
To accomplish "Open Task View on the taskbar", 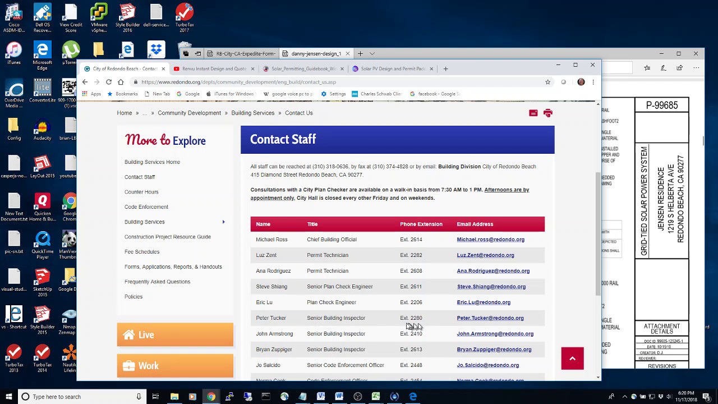I will click(155, 397).
